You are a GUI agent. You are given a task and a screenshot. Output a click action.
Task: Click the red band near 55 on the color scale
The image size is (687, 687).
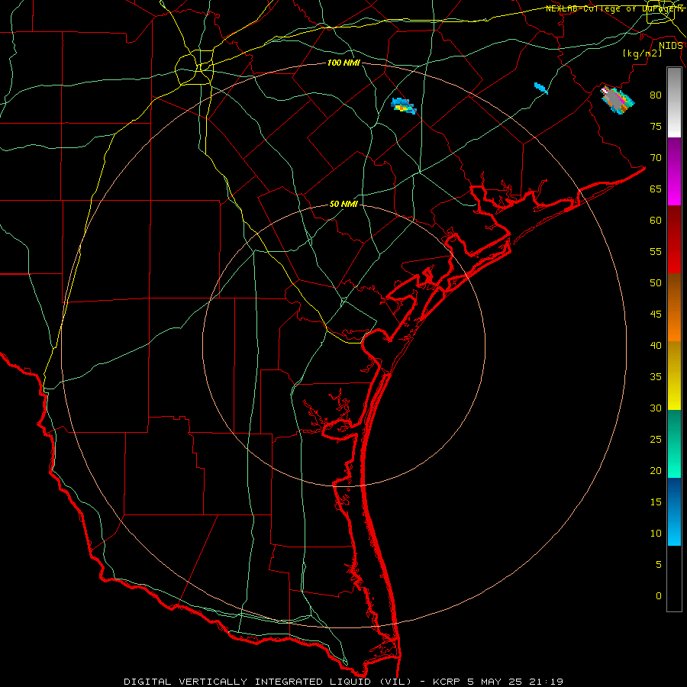click(x=674, y=240)
